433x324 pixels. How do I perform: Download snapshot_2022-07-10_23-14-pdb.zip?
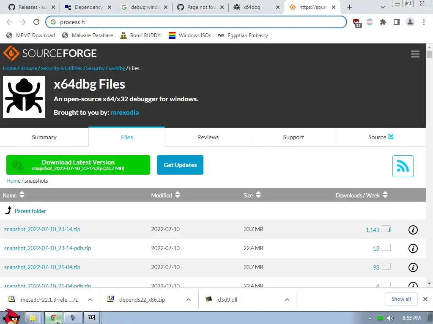47,248
